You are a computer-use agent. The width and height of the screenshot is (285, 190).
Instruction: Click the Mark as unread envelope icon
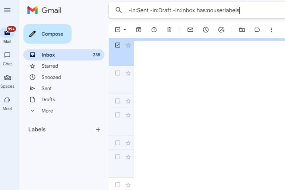(190, 30)
